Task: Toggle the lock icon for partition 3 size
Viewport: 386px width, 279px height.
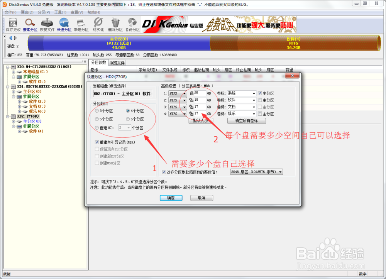Action: point(191,107)
